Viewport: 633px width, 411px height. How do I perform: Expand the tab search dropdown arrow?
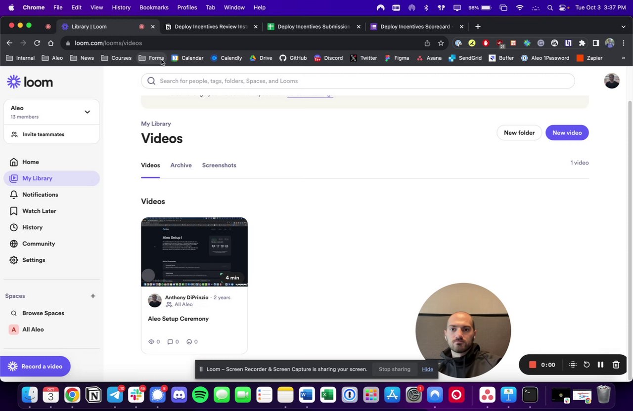(623, 27)
